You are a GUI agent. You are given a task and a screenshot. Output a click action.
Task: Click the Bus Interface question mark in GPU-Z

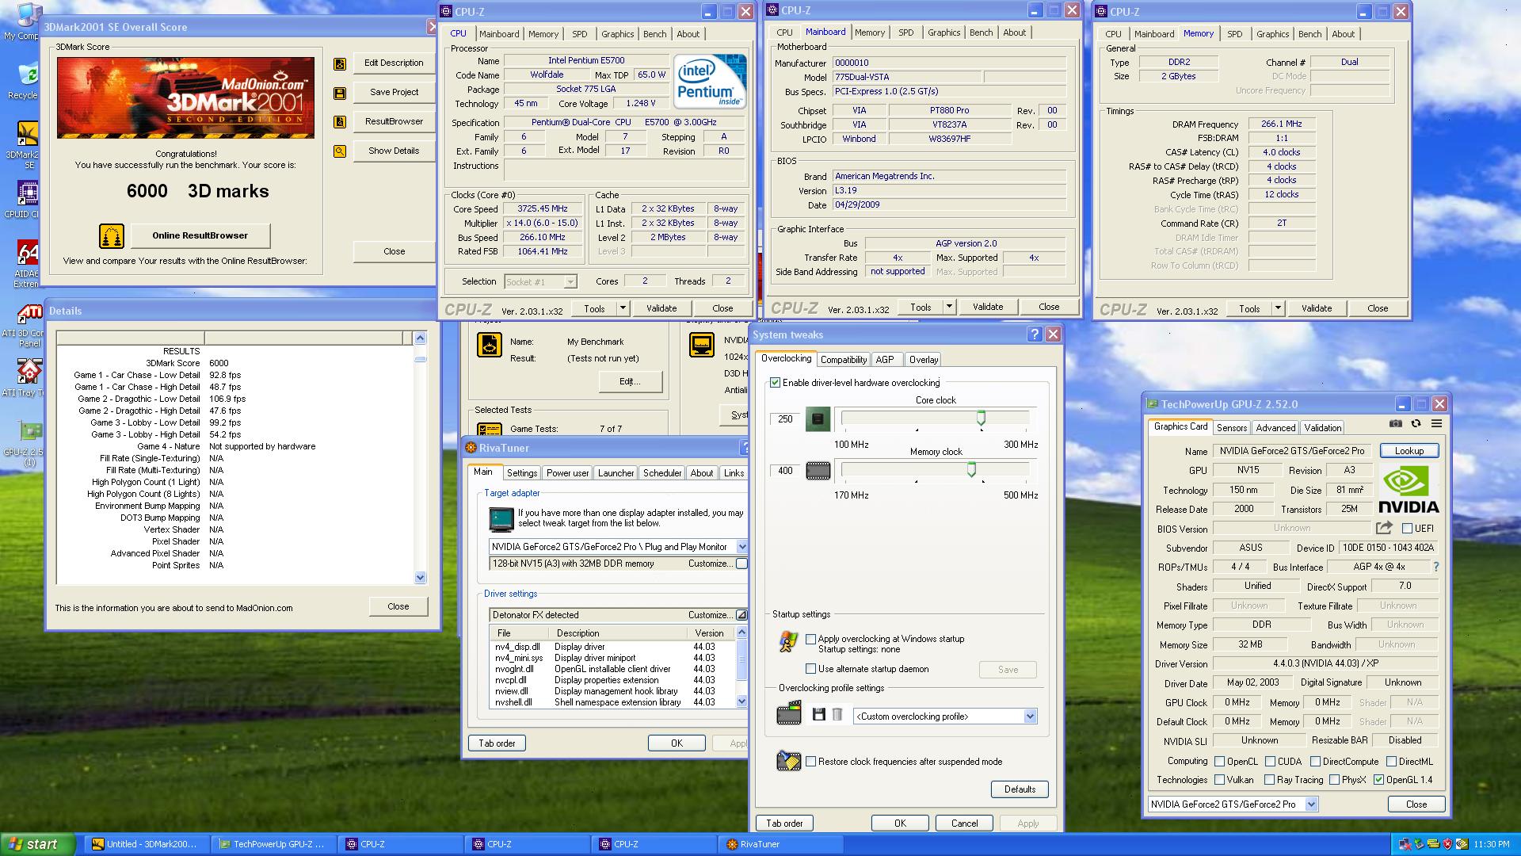(x=1436, y=567)
